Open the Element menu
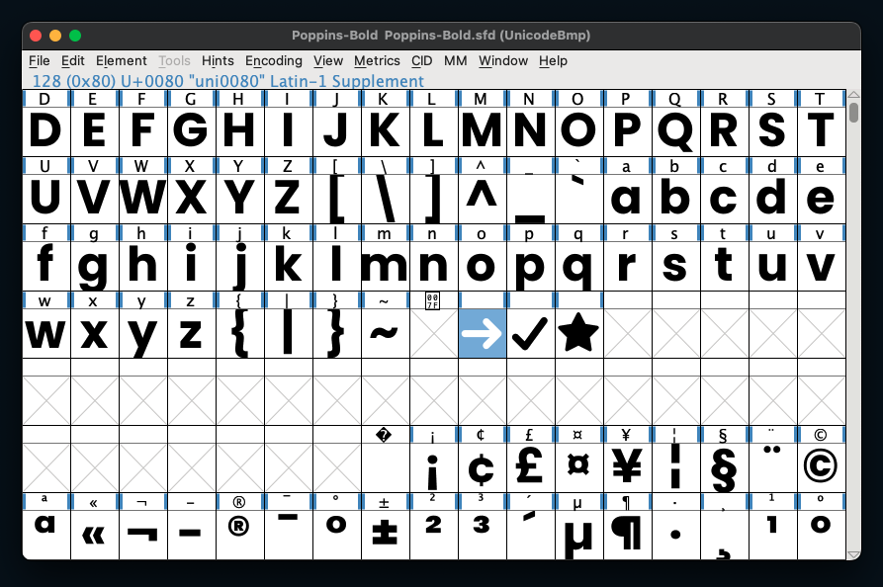Viewport: 883px width, 587px height. (x=121, y=61)
